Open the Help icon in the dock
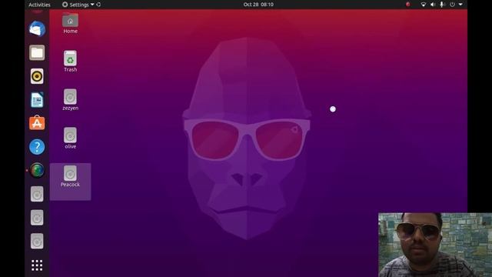 37,147
